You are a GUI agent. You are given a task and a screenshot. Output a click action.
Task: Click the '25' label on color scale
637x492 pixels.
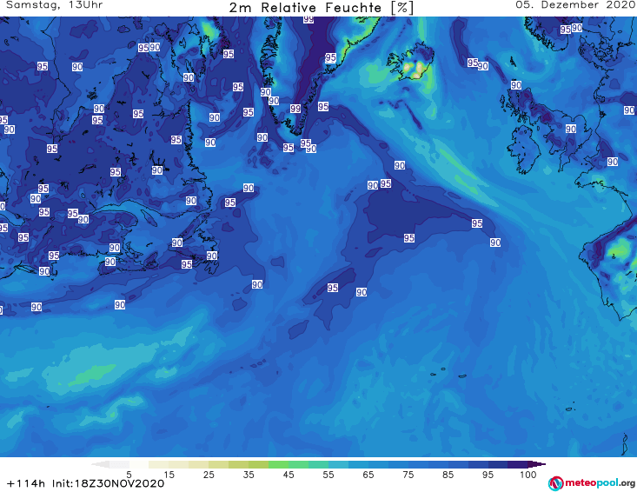209,475
